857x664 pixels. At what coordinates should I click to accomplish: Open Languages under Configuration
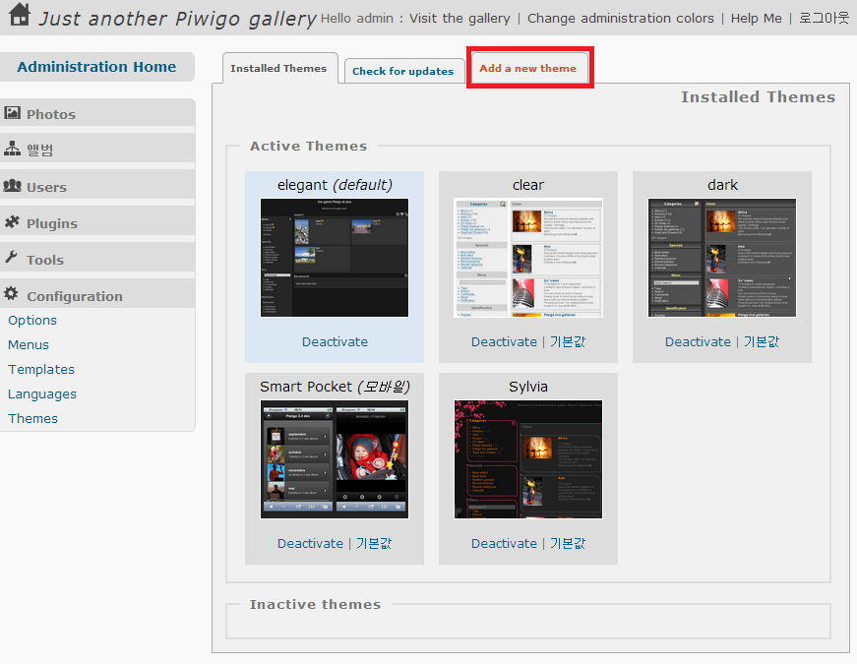[42, 393]
